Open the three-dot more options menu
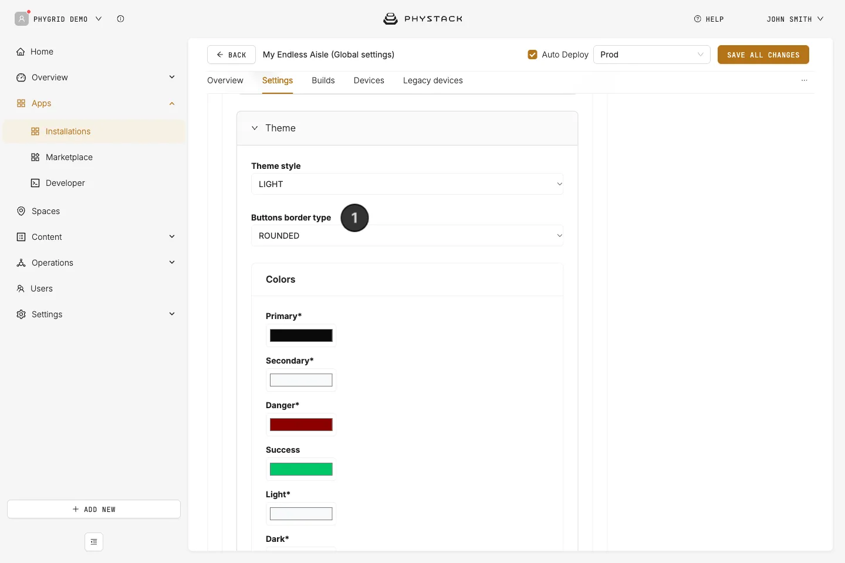Image resolution: width=845 pixels, height=563 pixels. 805,80
